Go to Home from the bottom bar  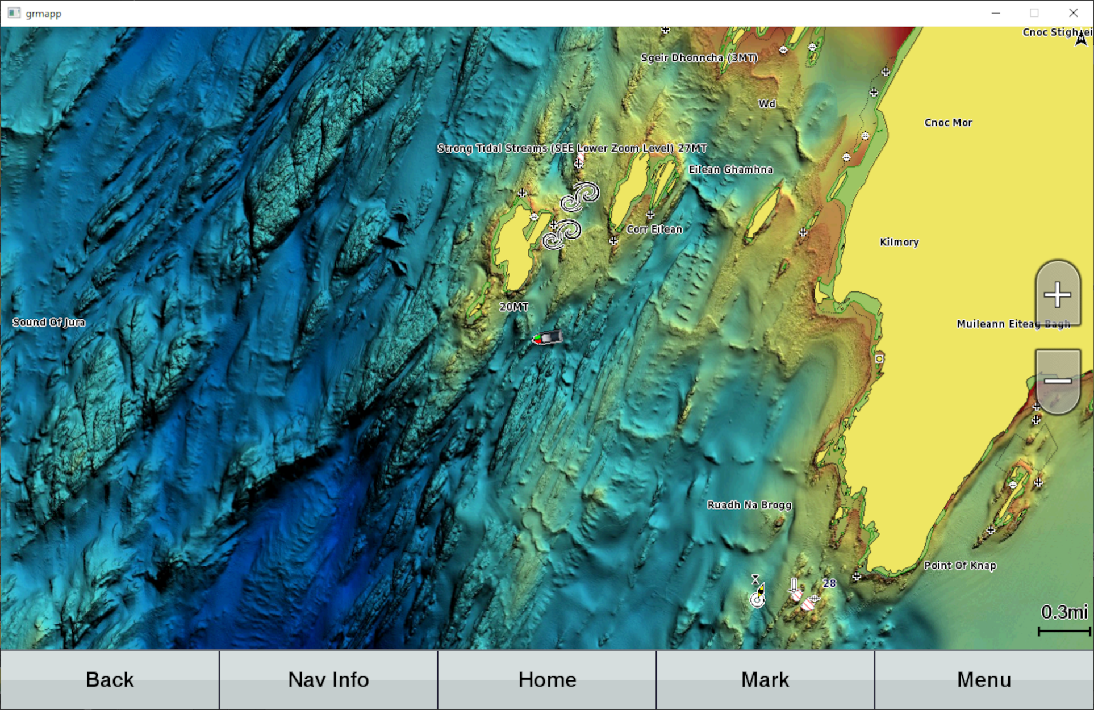tap(546, 679)
